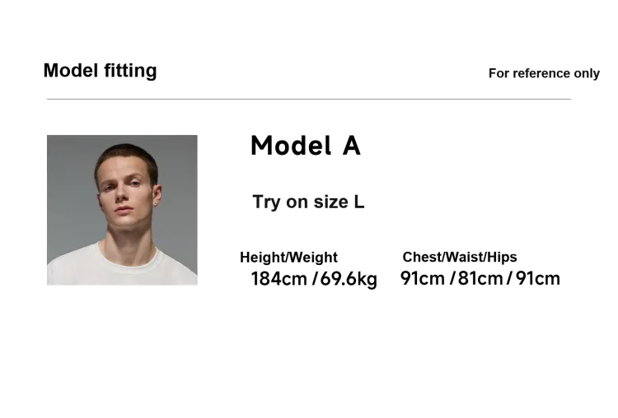
Task: Click the Height/Weight label
Action: click(288, 258)
